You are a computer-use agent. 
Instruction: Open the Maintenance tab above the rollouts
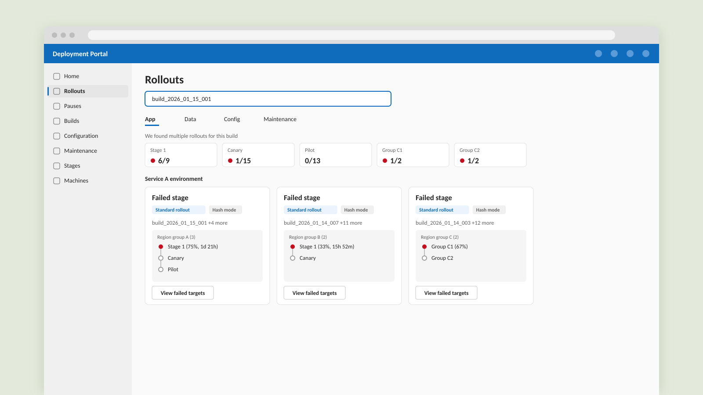point(280,119)
